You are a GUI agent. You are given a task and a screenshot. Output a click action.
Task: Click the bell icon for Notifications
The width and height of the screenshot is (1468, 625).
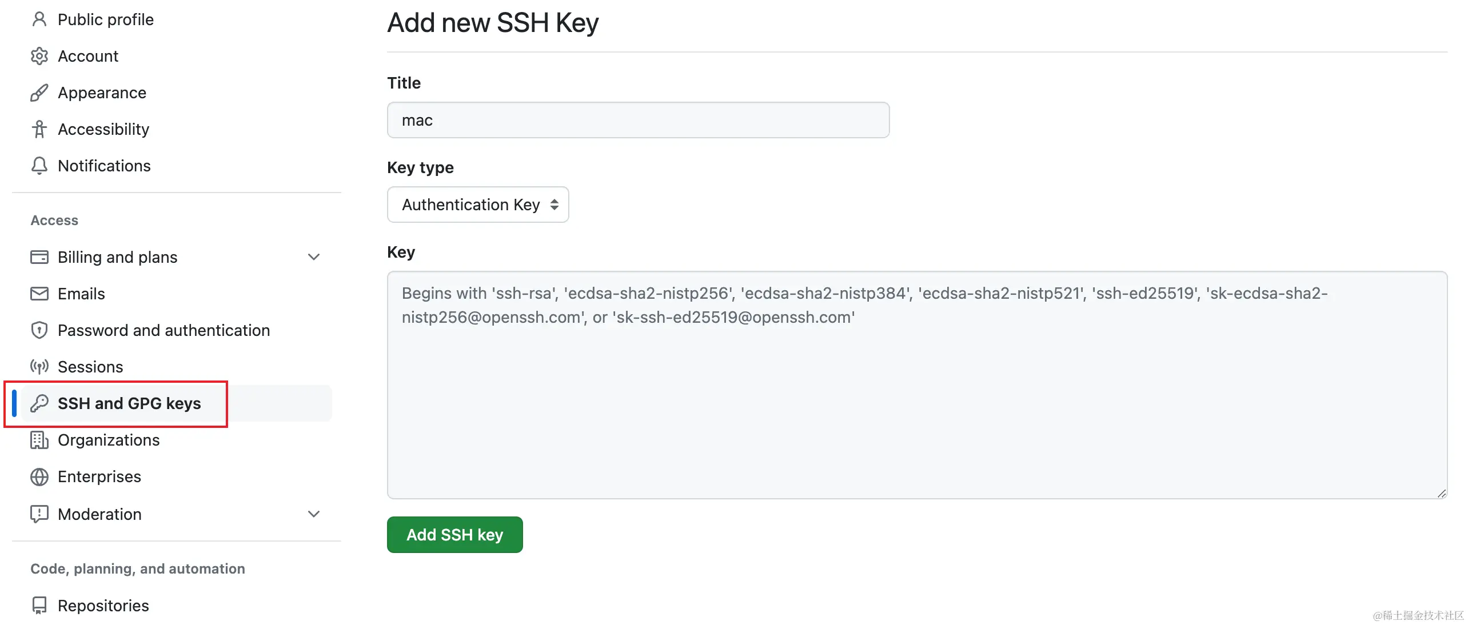pos(39,166)
